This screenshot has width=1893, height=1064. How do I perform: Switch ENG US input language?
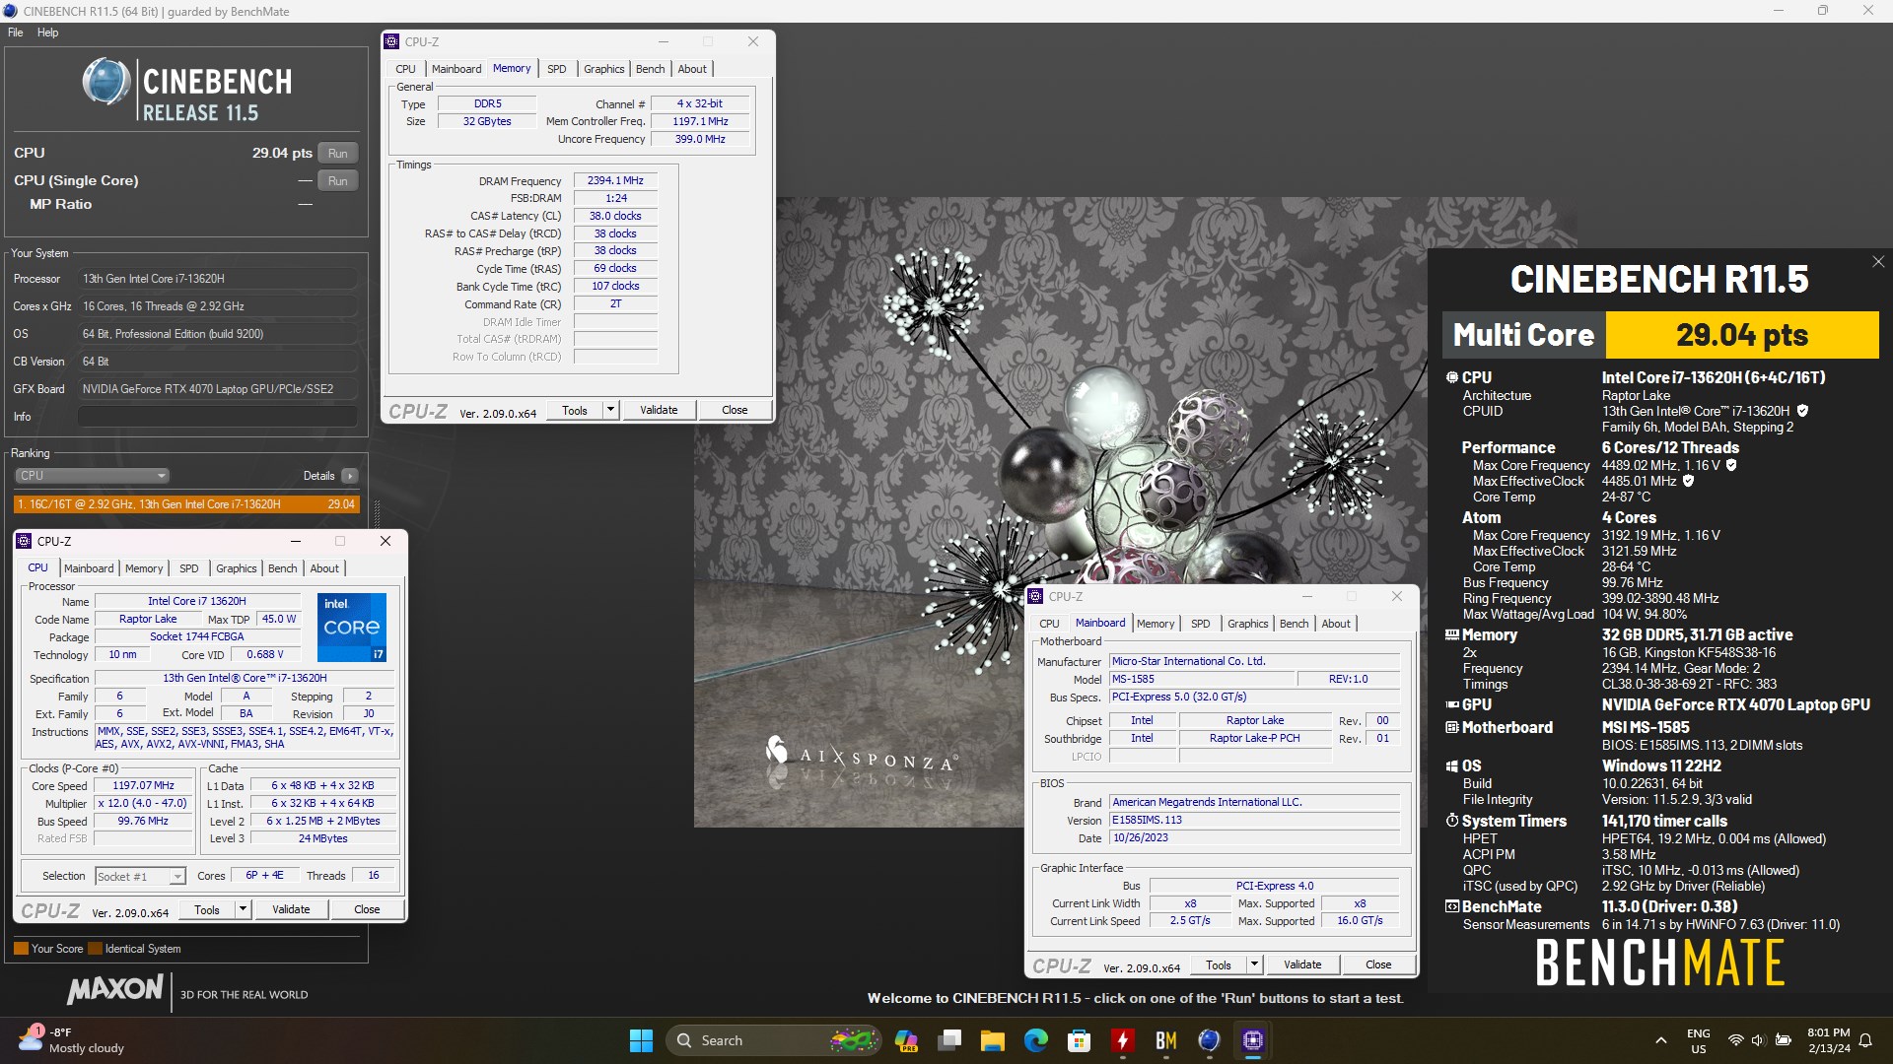(x=1698, y=1040)
